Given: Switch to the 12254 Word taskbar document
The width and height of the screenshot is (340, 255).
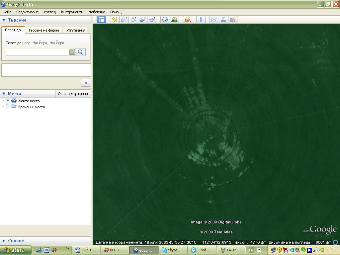Looking at the screenshot, I should pos(85,250).
